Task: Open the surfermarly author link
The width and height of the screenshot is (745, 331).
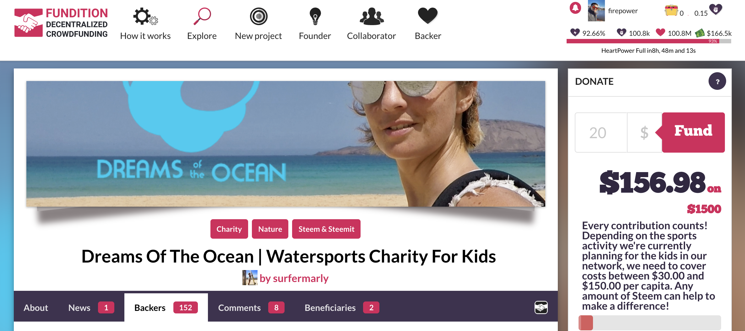Action: tap(294, 278)
